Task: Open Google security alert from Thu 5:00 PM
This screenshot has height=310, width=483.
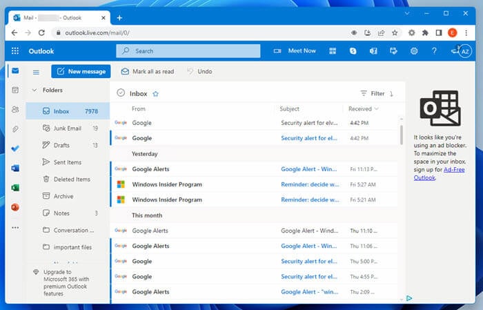Action: tap(254, 261)
